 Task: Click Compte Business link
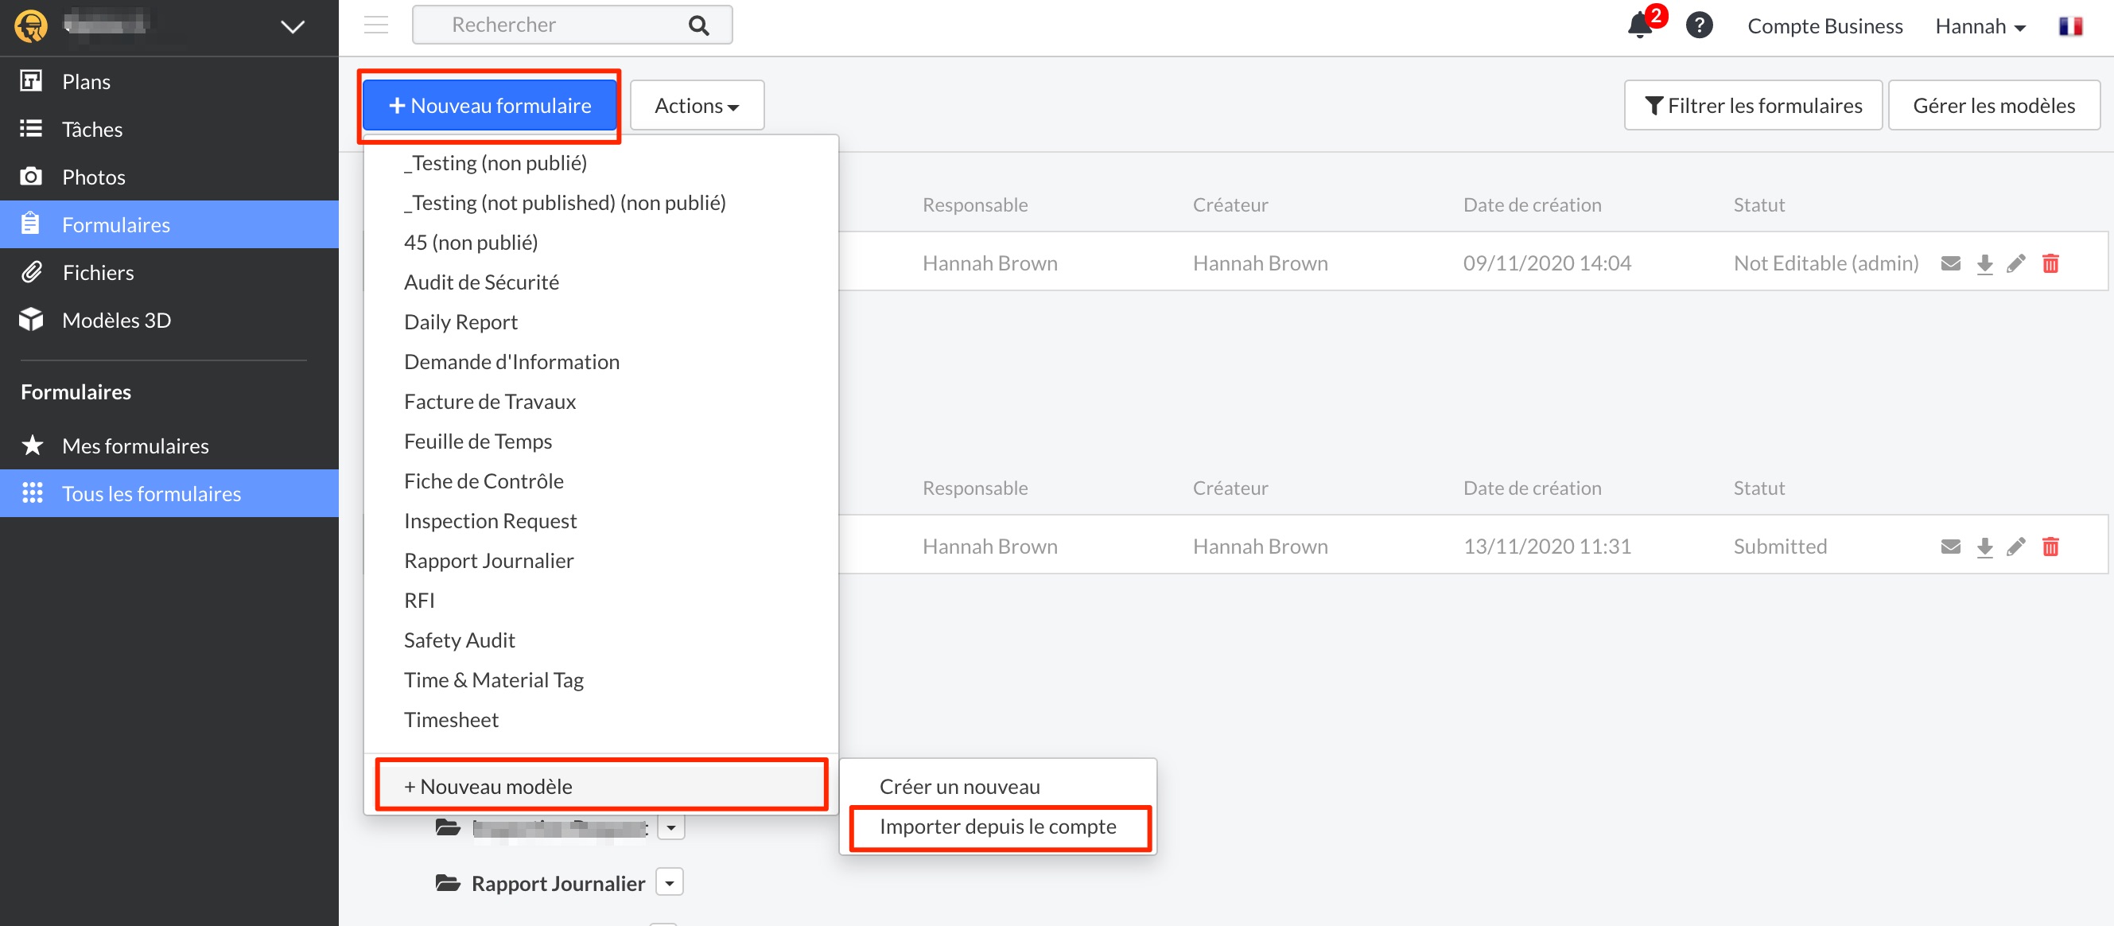[1824, 25]
